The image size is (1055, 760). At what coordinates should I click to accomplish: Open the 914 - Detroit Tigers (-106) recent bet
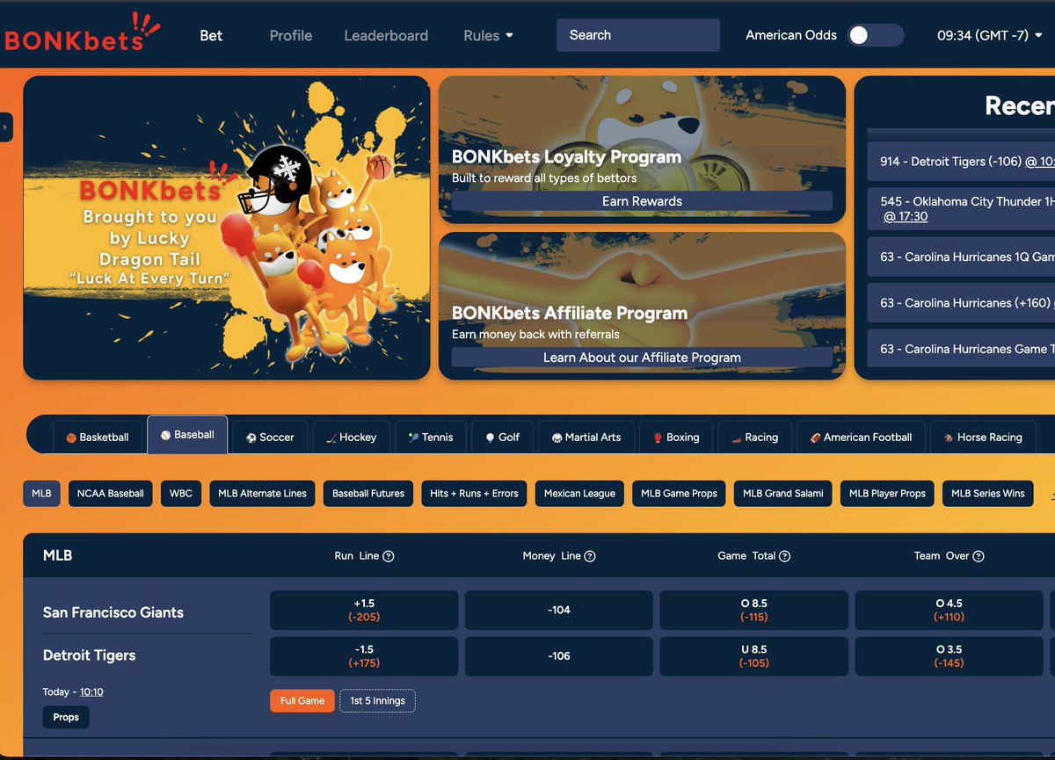coord(961,162)
